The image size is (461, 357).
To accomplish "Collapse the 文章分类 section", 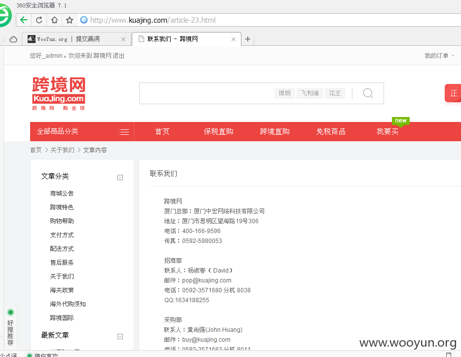I will (120, 177).
